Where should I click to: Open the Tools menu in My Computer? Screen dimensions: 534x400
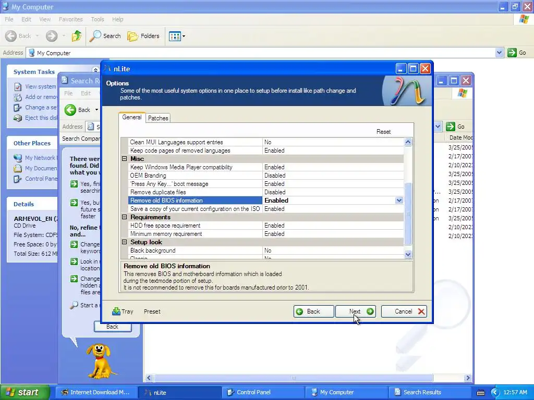point(98,19)
